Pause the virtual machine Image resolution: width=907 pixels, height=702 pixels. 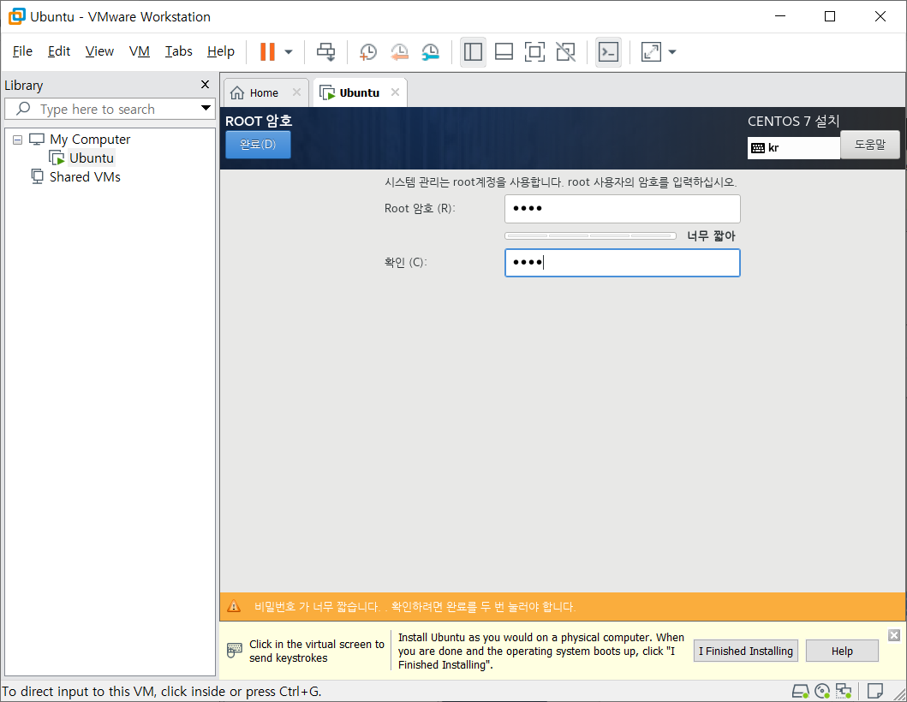tap(267, 51)
